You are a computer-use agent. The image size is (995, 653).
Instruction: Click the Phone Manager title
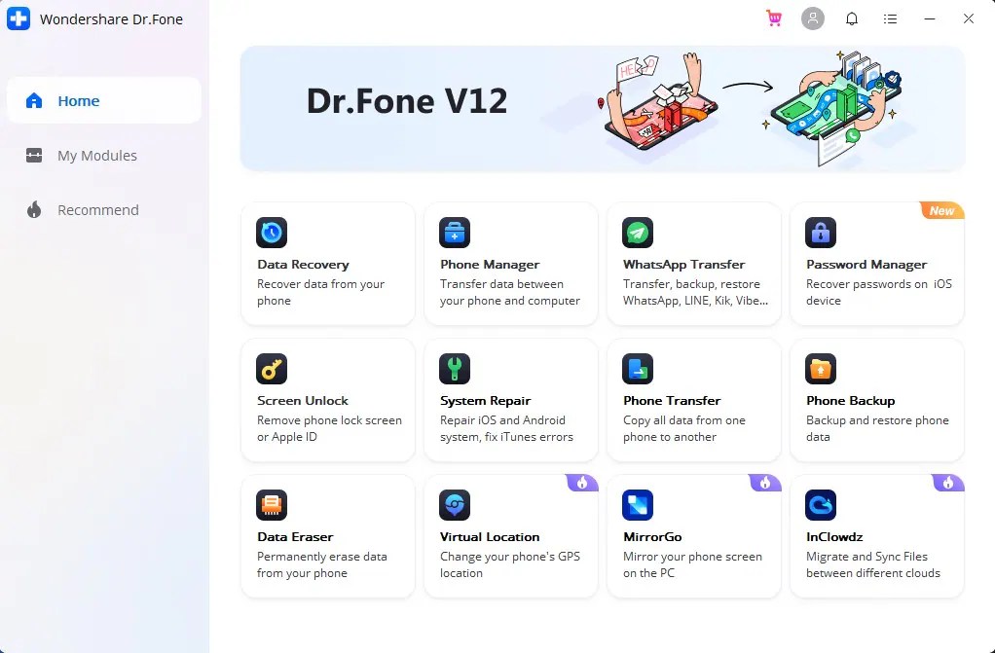point(490,265)
